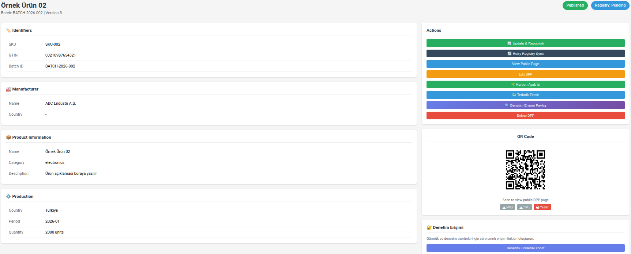Click the QR code image
The width and height of the screenshot is (631, 254).
point(525,170)
